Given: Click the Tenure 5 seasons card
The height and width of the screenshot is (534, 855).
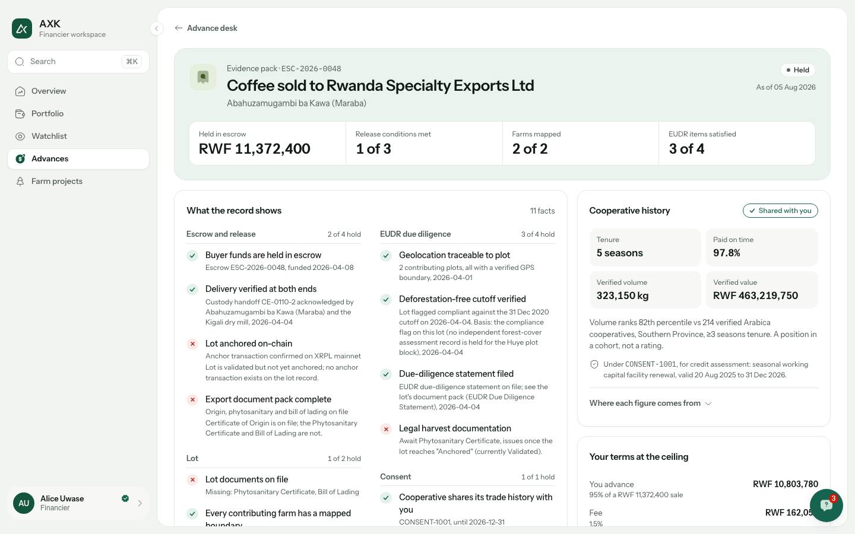Looking at the screenshot, I should pyautogui.click(x=645, y=247).
